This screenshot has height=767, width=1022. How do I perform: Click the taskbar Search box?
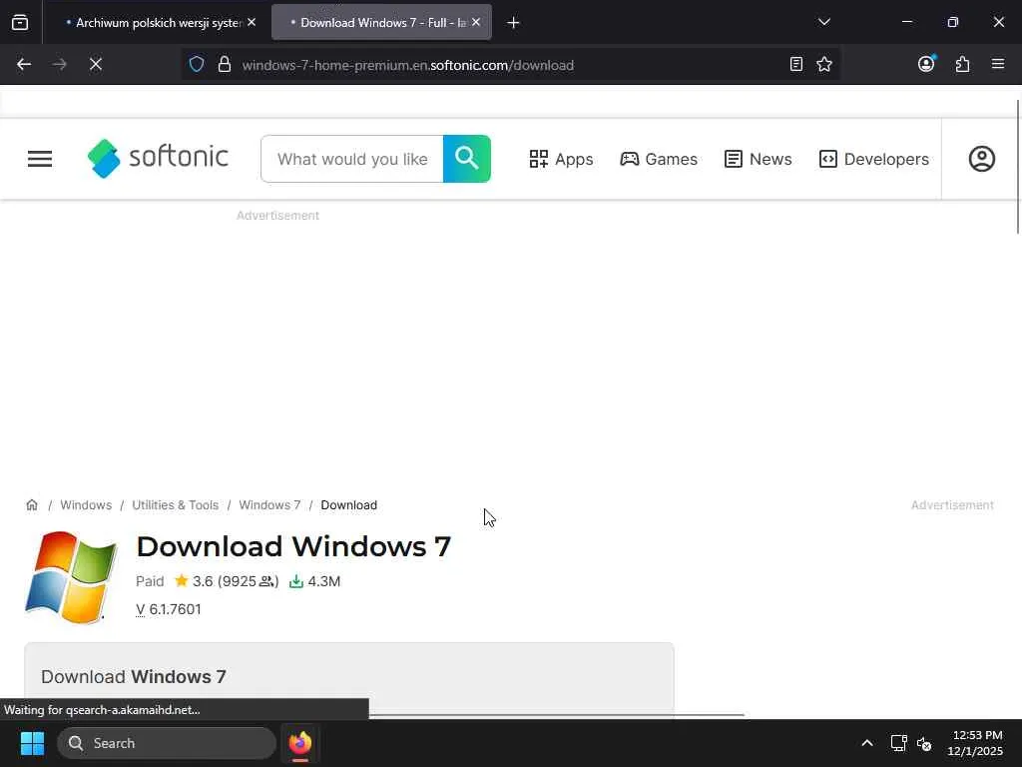tap(167, 743)
